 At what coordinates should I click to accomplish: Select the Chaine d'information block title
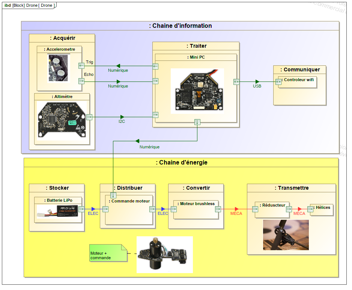pyautogui.click(x=180, y=26)
